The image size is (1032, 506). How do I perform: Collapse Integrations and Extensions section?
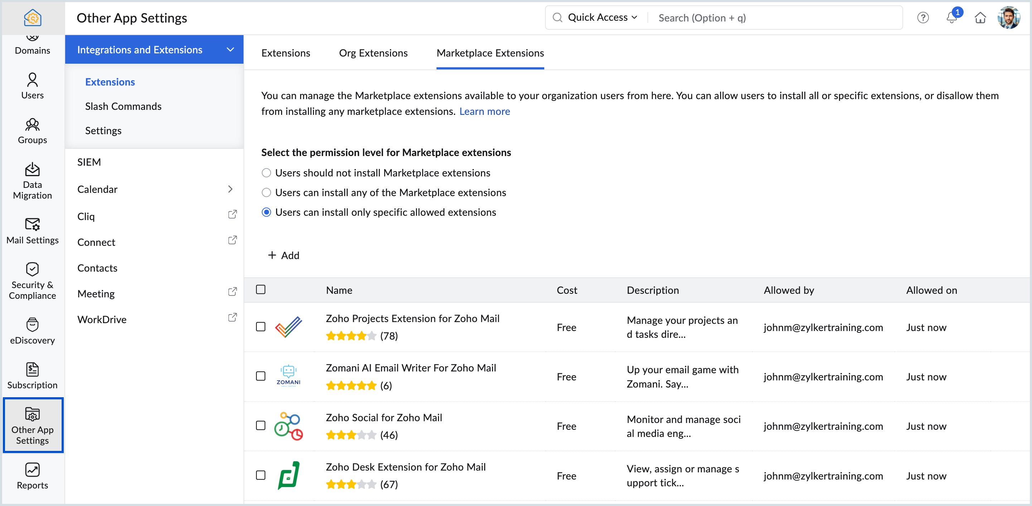(230, 50)
